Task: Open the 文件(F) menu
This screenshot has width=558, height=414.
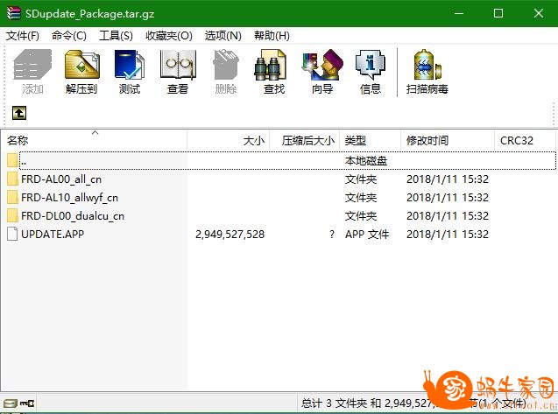Action: click(23, 36)
